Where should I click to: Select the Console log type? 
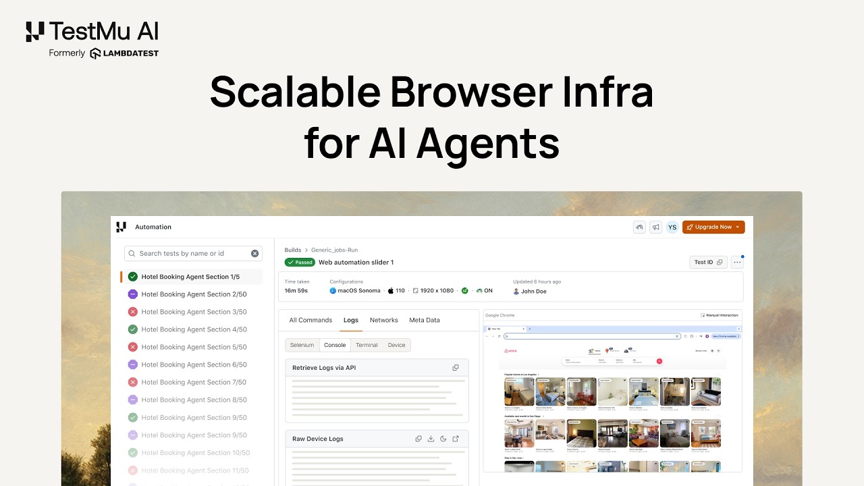pos(335,345)
